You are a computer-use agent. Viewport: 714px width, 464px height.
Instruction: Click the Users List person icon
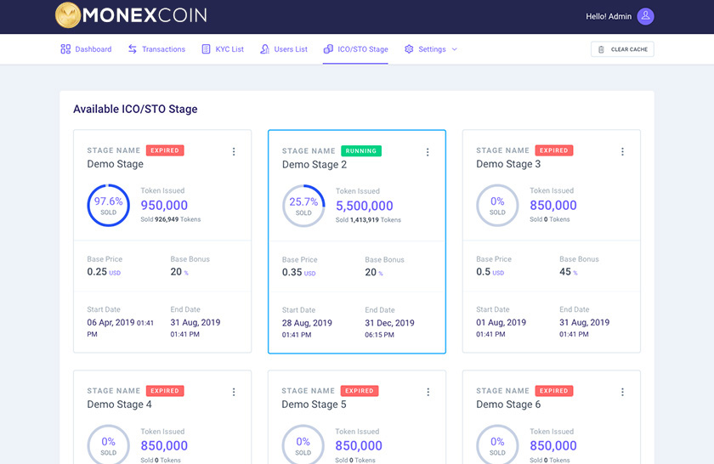(264, 49)
